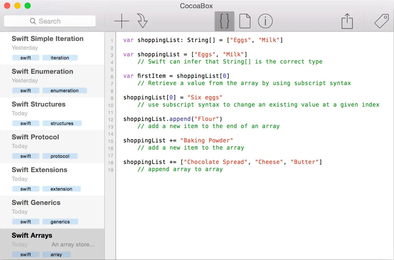The height and width of the screenshot is (260, 394).
Task: Choose the Swift Generics snippet
Action: click(52, 212)
